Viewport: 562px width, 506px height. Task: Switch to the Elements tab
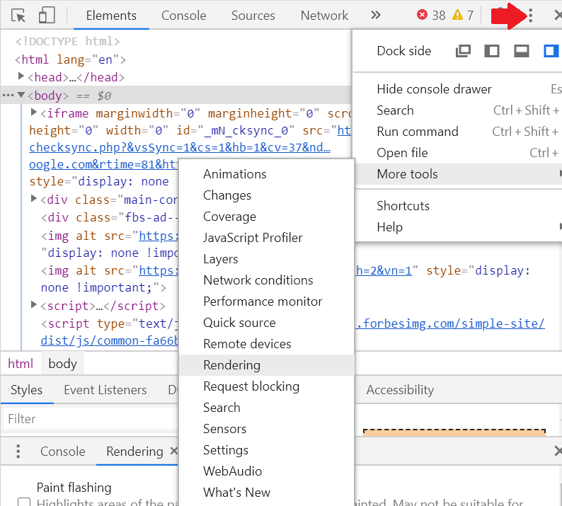[x=111, y=16]
